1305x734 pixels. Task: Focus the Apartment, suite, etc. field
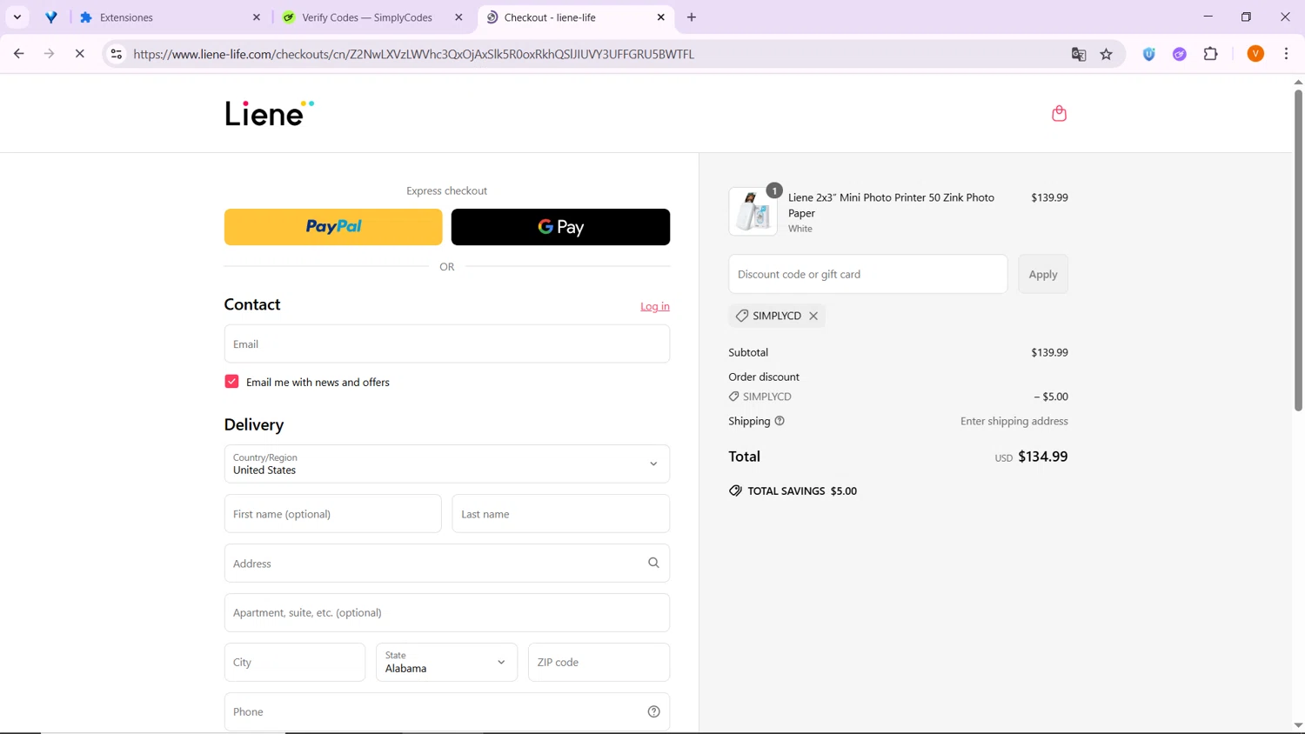tap(447, 612)
